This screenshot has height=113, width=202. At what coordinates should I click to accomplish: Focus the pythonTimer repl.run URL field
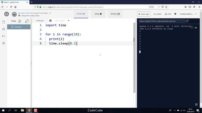pos(162,21)
